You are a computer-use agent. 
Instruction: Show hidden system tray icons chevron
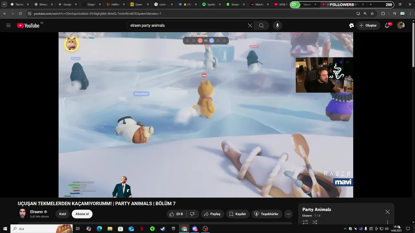click(x=345, y=229)
